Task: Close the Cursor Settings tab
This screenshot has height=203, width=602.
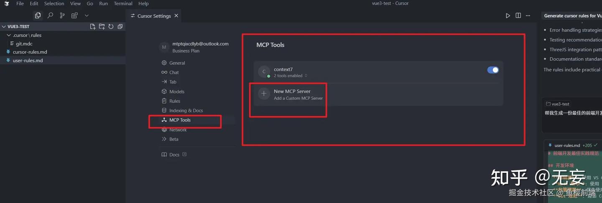Action: 176,16
